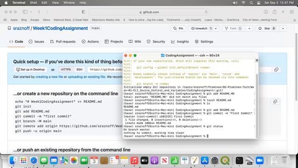
Task: Open the Google bookmark
Action: [x=34, y=20]
